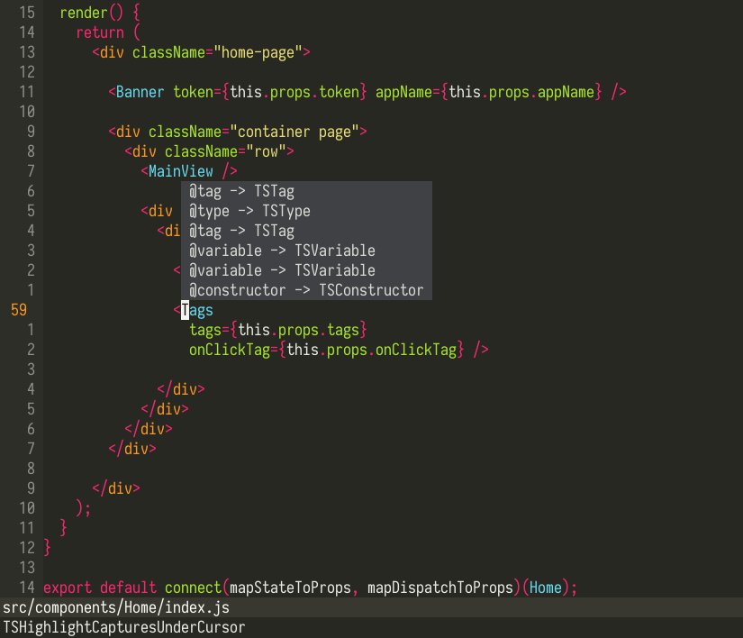Click the 'Home' component name
Viewport: 743px width, 638px height.
pyautogui.click(x=546, y=588)
